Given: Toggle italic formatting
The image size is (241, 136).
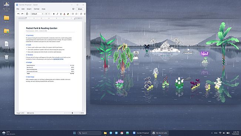Looking at the screenshot, I should 57,14.
